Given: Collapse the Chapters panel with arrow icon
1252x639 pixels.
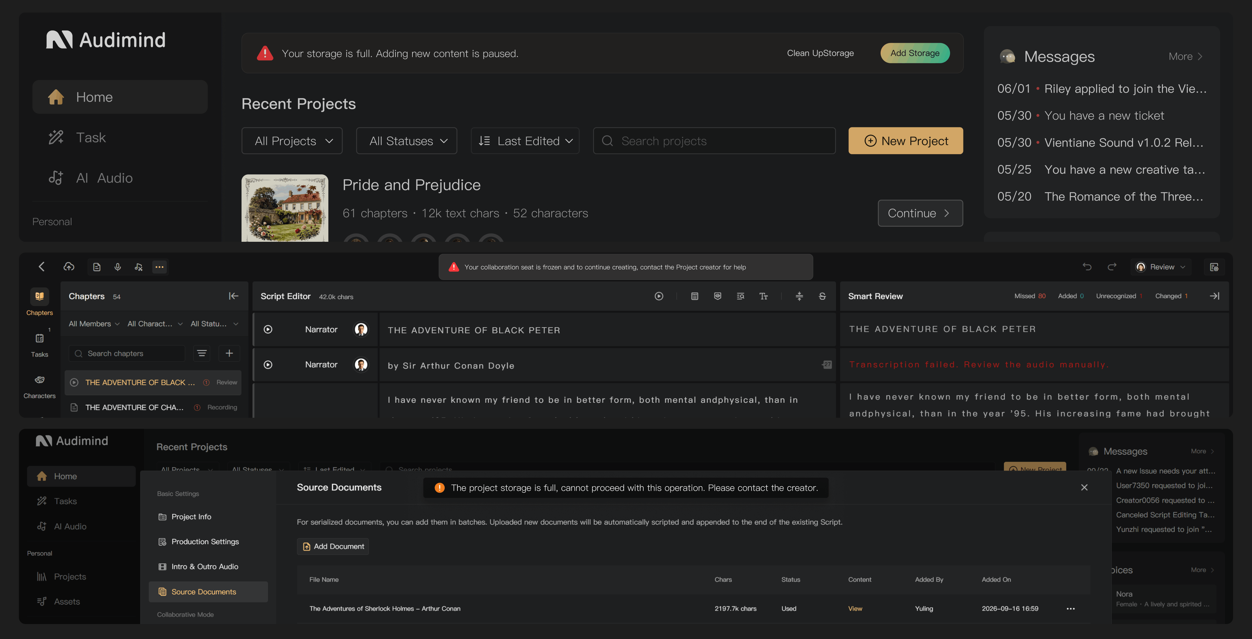Looking at the screenshot, I should tap(233, 296).
